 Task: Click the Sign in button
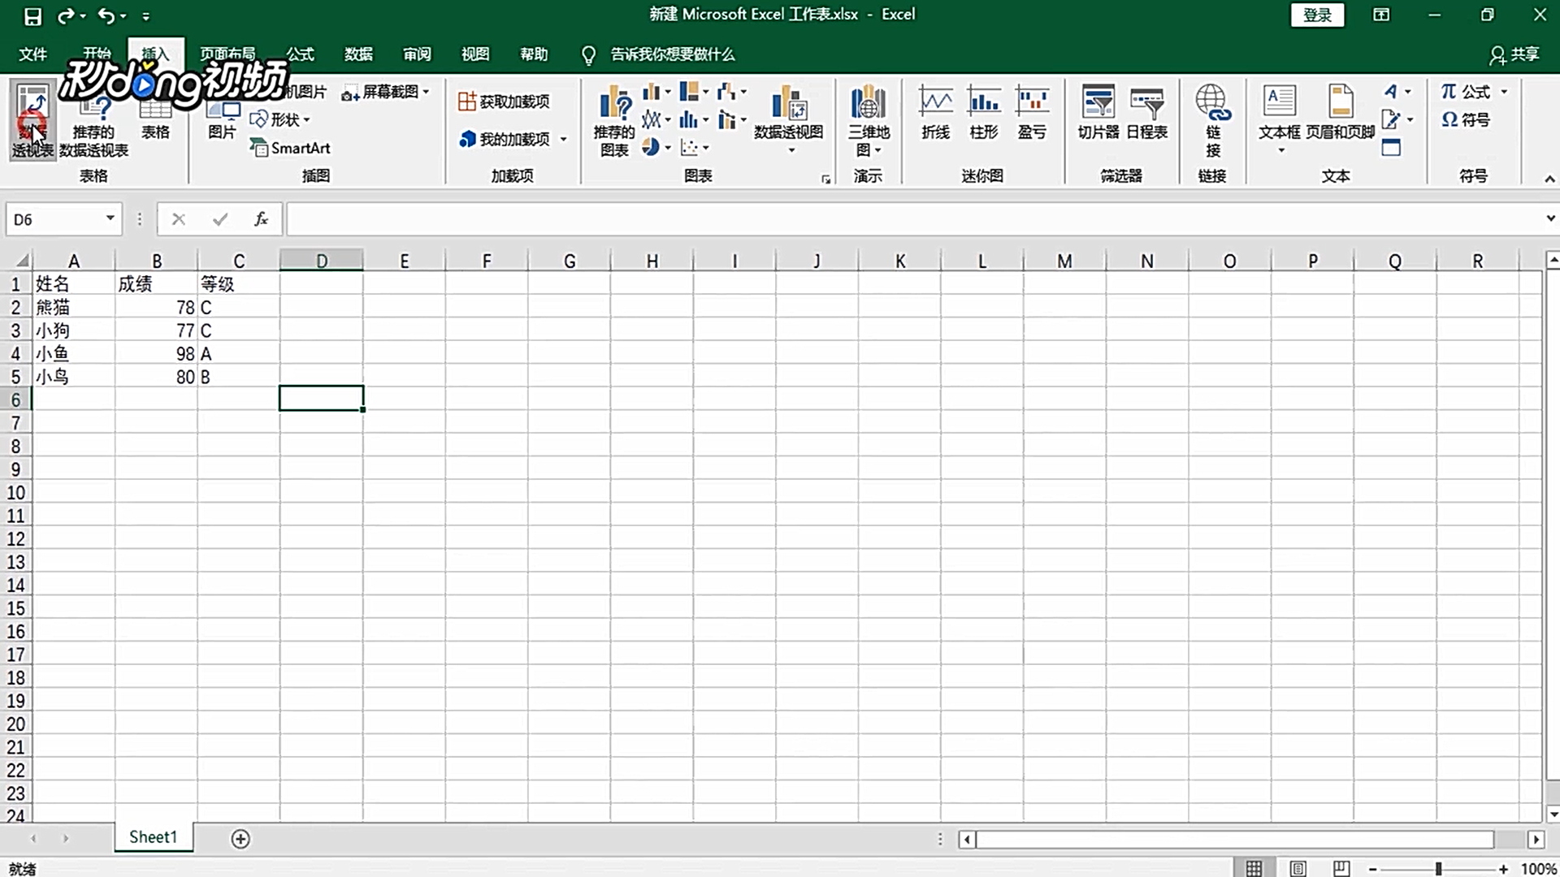point(1317,15)
